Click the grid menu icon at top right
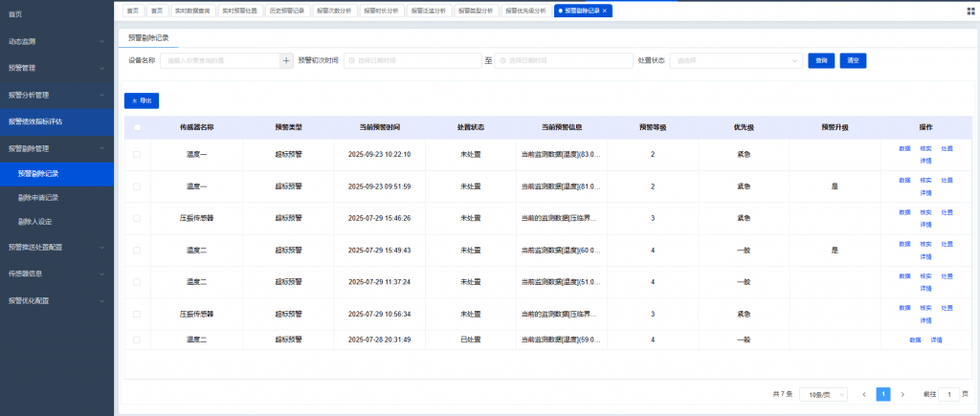Image resolution: width=980 pixels, height=416 pixels. pyautogui.click(x=971, y=11)
